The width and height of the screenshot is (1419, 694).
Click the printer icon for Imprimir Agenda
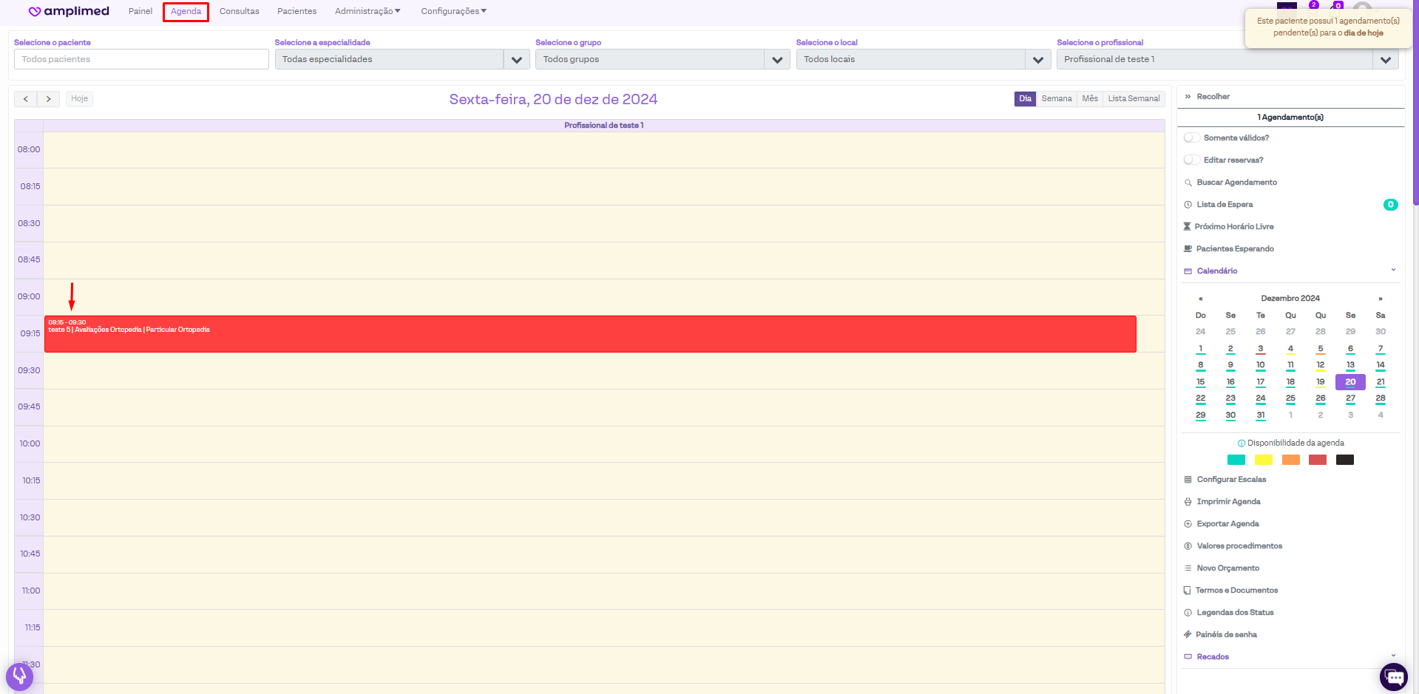coord(1188,502)
